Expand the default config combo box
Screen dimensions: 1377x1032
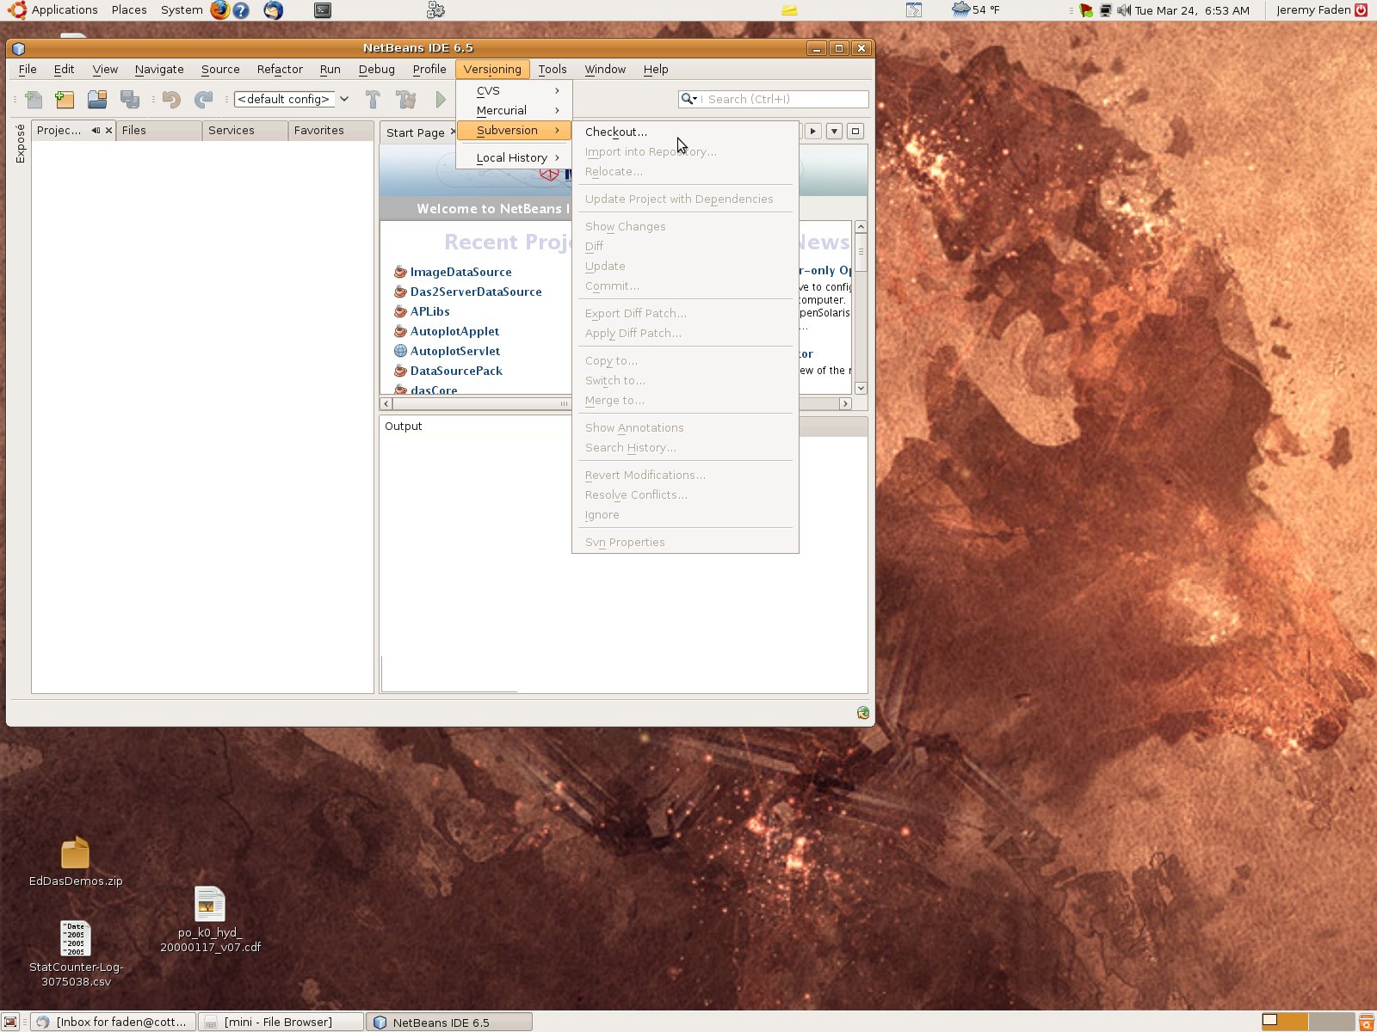pos(343,99)
